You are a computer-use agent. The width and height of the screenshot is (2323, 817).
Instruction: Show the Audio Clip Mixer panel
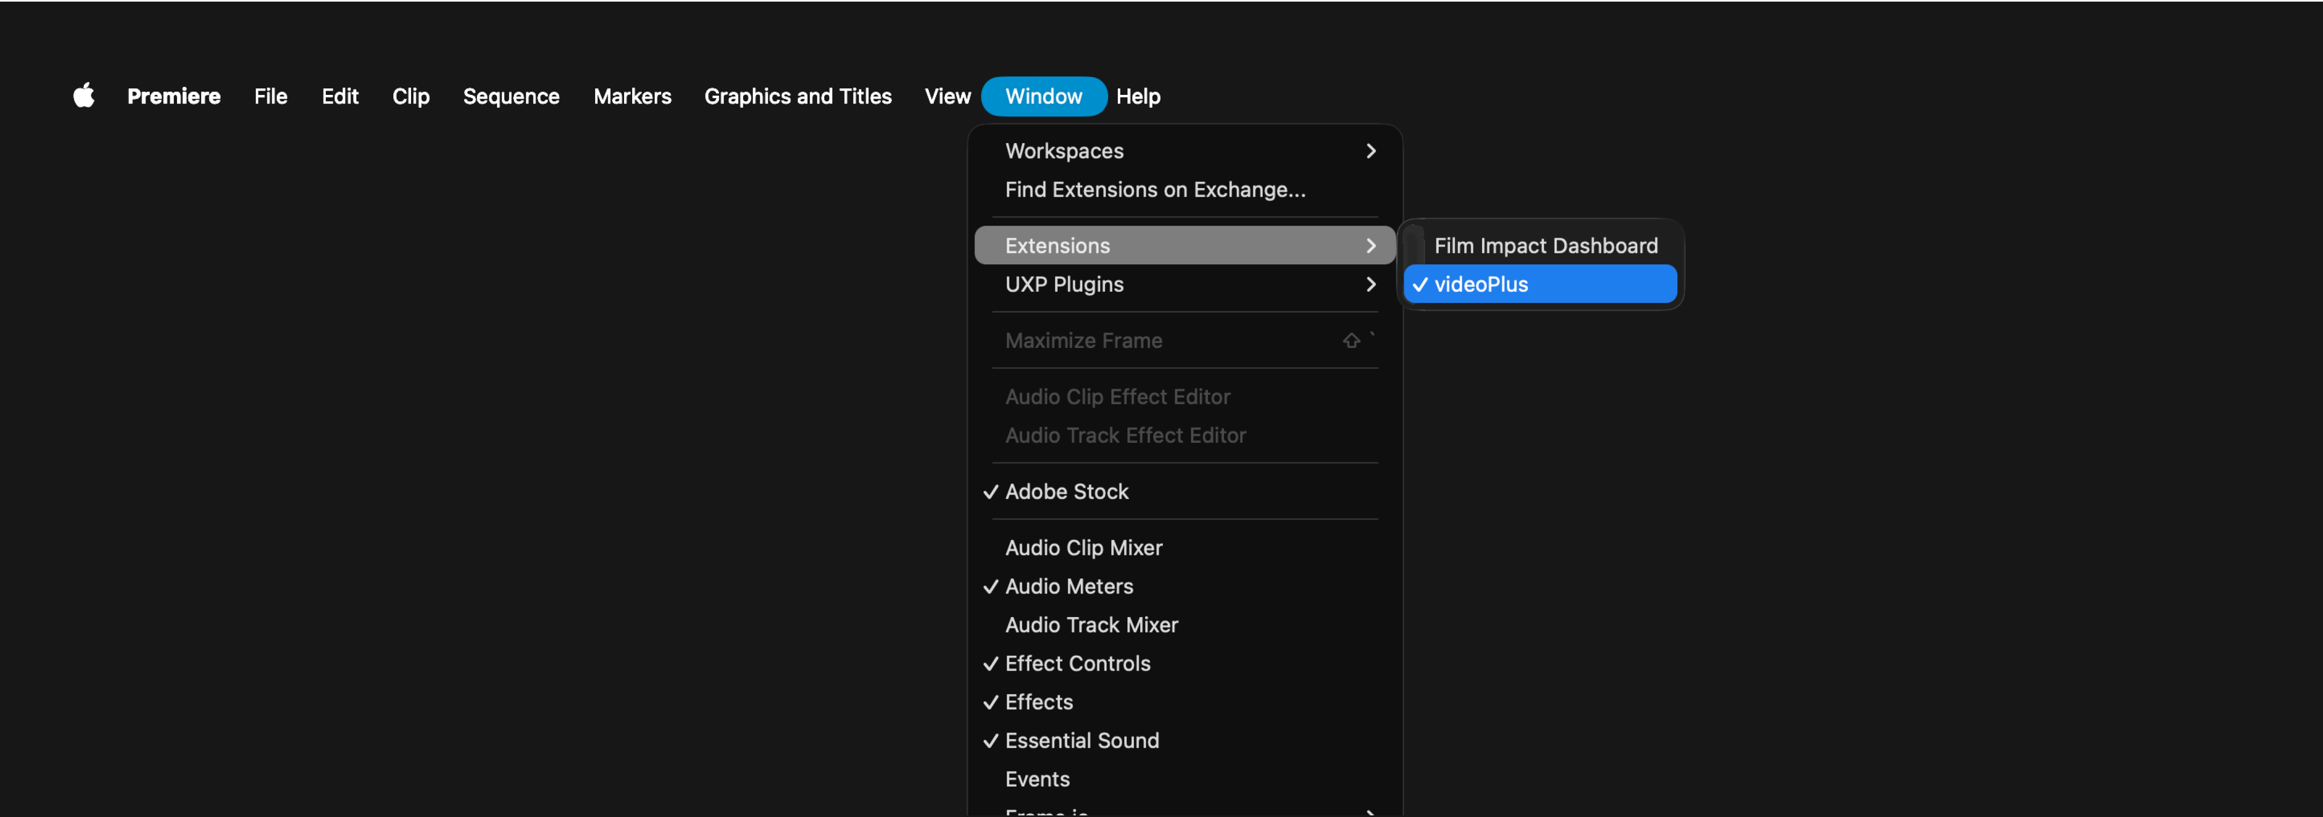1185,548
